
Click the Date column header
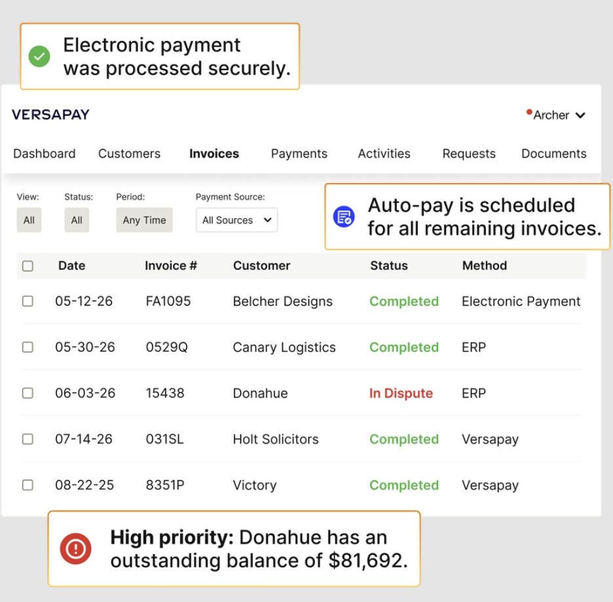[71, 265]
